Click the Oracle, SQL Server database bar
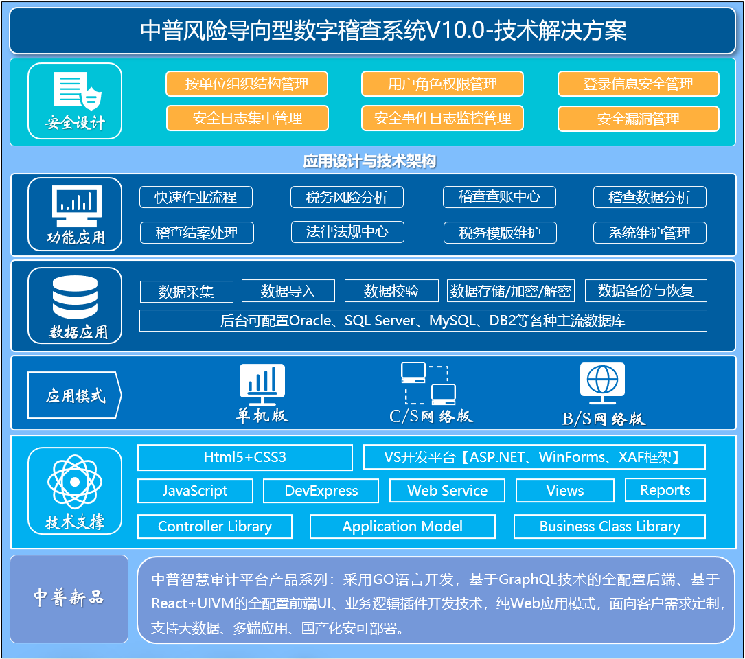The width and height of the screenshot is (745, 659). point(423,321)
